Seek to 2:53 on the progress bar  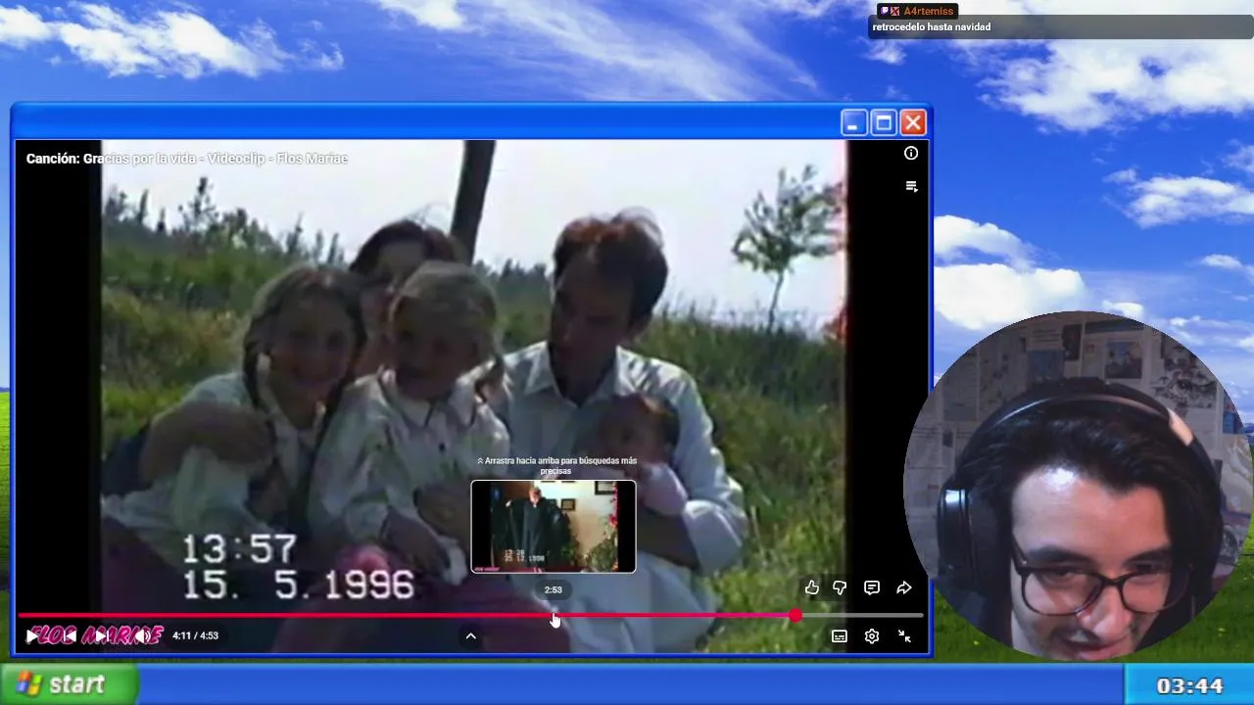pos(554,616)
